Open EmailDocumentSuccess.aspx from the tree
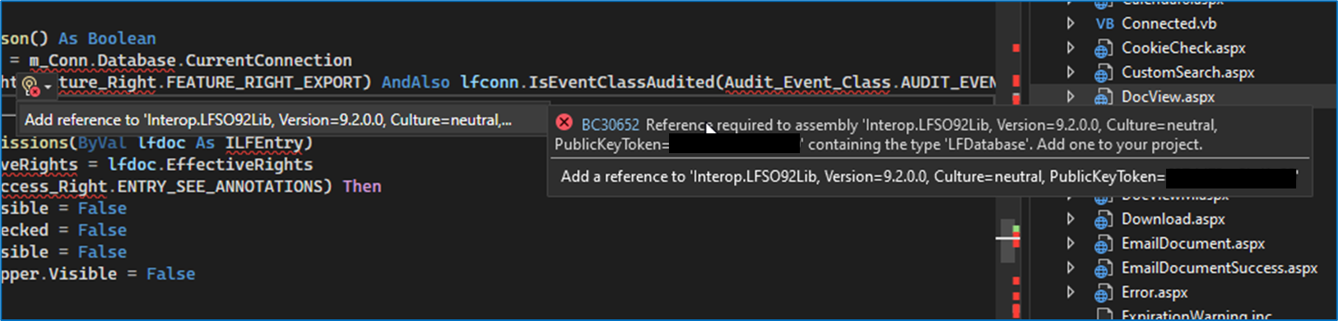This screenshot has height=321, width=1338. tap(1219, 267)
